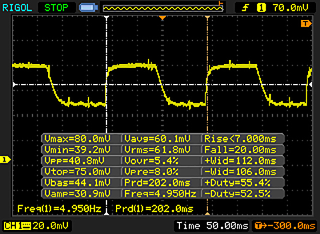The image size is (320, 234).
Task: Click the Vpre=8.0% measurement
Action: (151, 171)
